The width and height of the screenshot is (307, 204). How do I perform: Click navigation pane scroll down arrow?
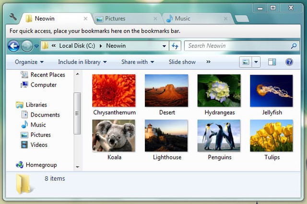78,167
